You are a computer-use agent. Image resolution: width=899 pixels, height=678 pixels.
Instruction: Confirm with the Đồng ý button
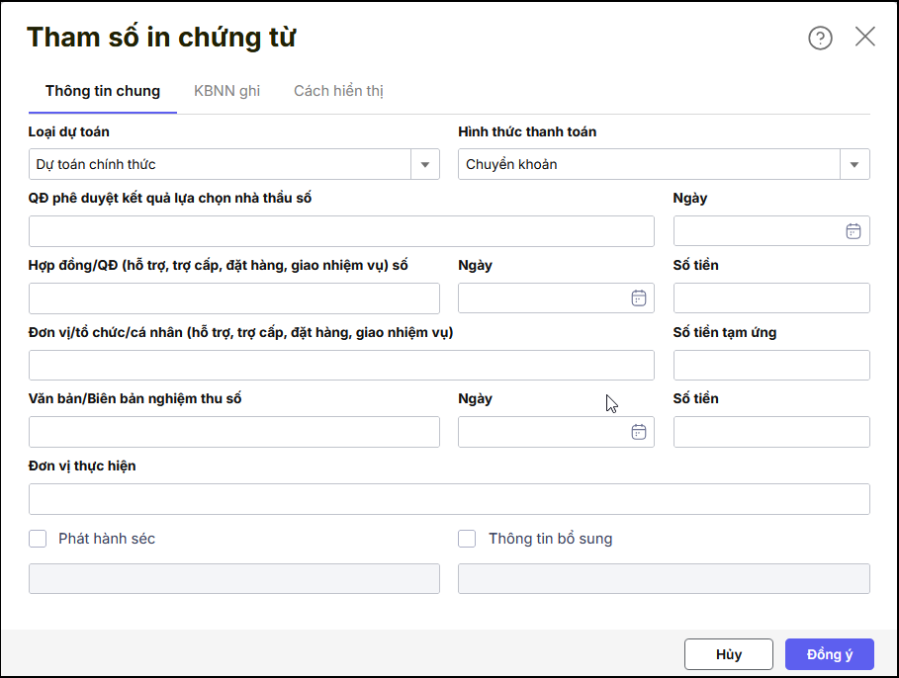[x=829, y=654]
